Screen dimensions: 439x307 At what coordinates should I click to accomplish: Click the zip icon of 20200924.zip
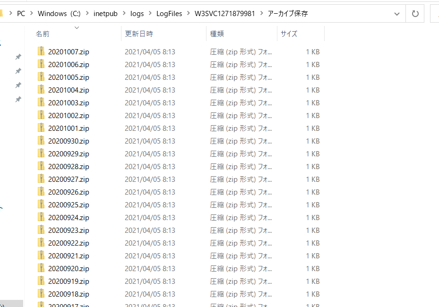(x=41, y=217)
